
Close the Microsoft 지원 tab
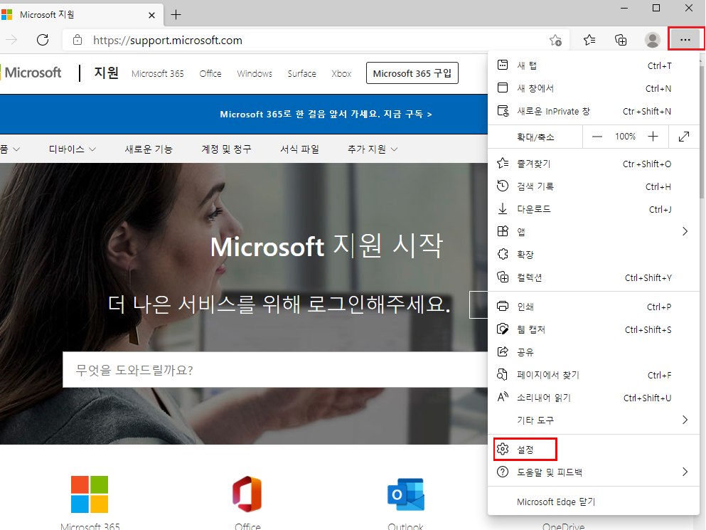click(151, 15)
